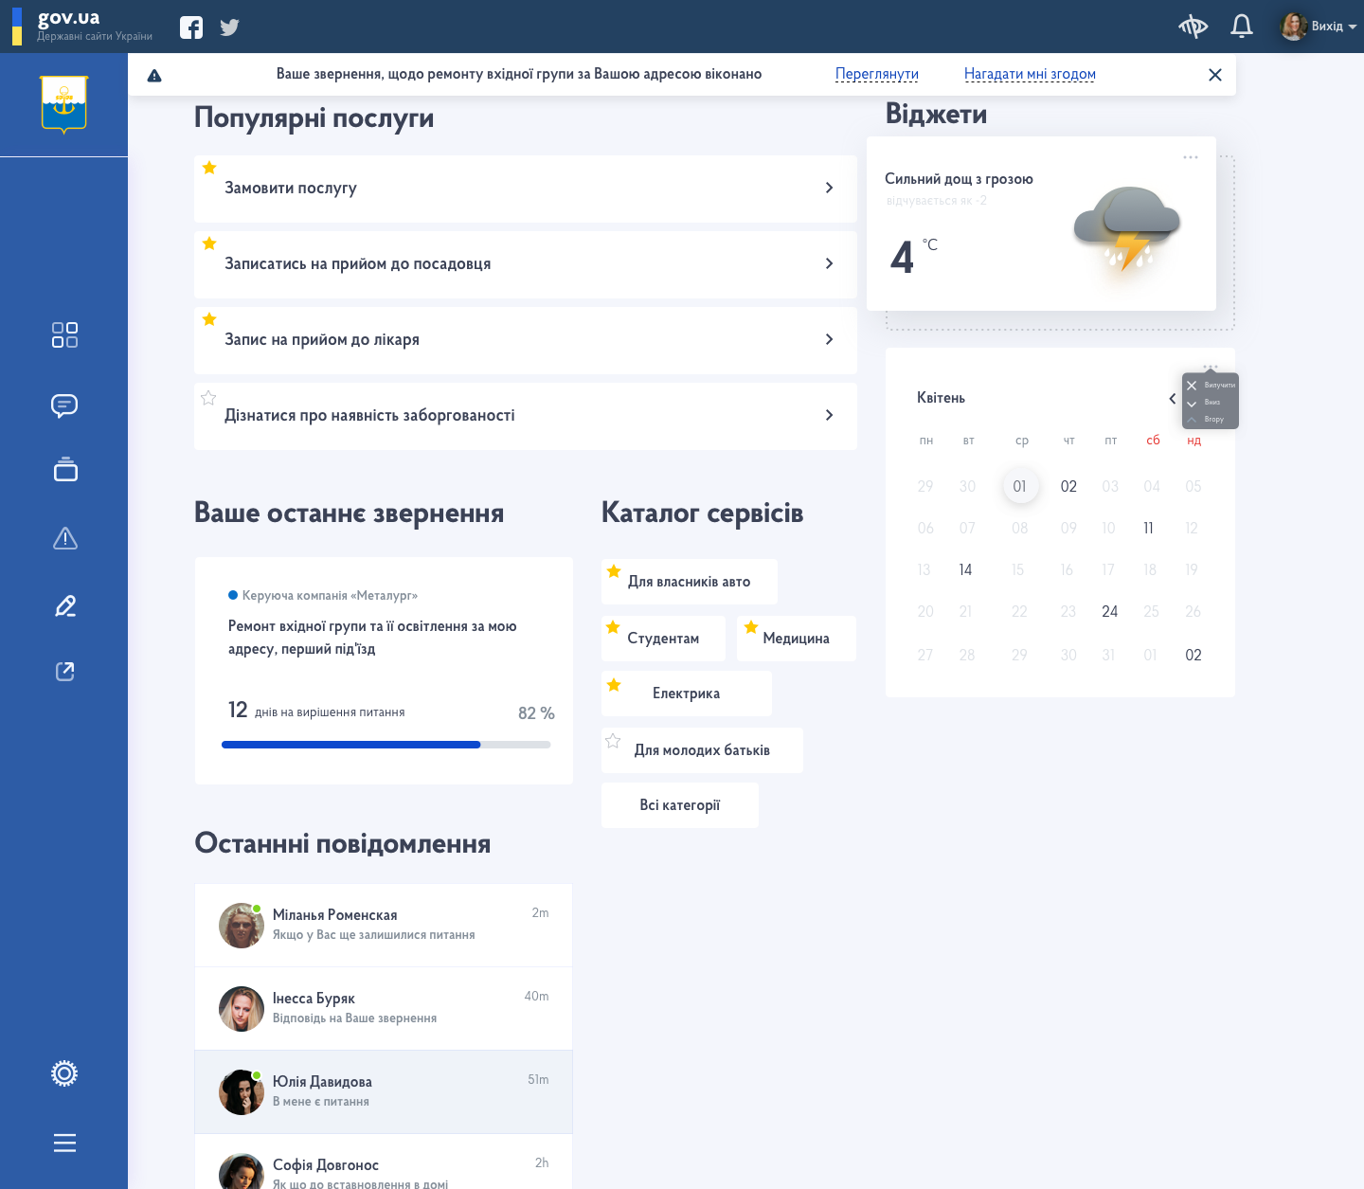The width and height of the screenshot is (1364, 1189).
Task: Open the Twitter bird icon
Action: point(229,27)
